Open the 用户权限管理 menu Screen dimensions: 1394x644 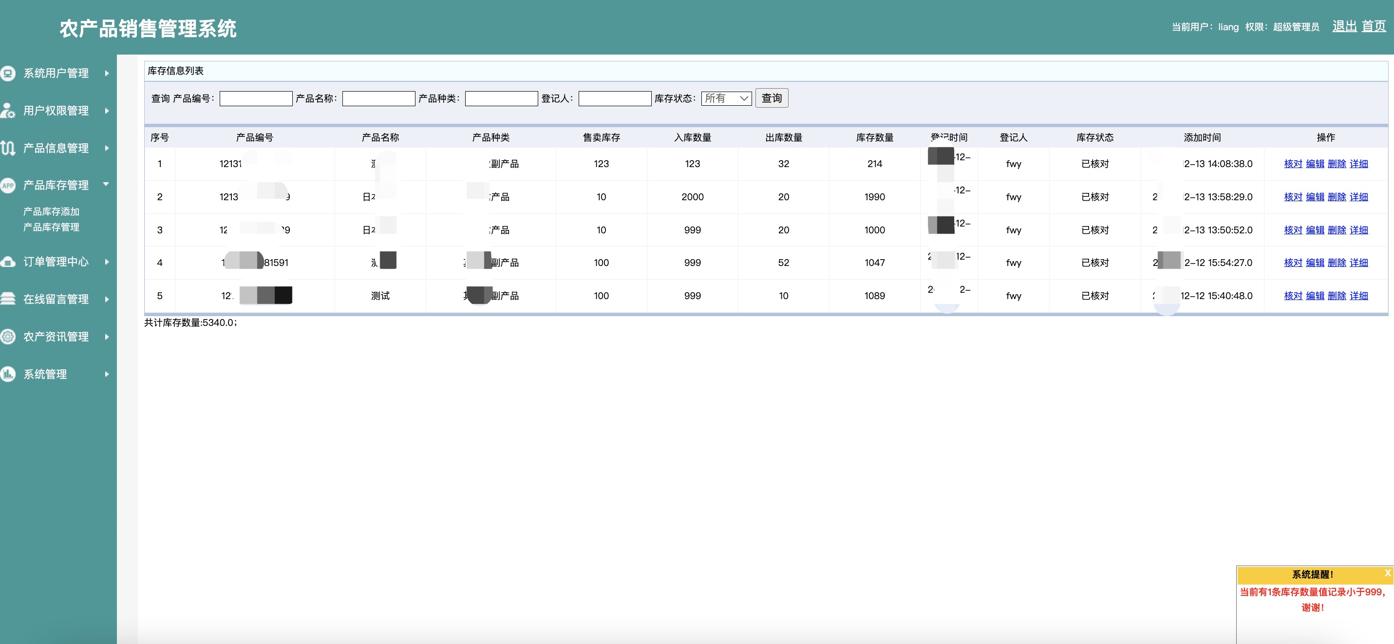(x=56, y=111)
